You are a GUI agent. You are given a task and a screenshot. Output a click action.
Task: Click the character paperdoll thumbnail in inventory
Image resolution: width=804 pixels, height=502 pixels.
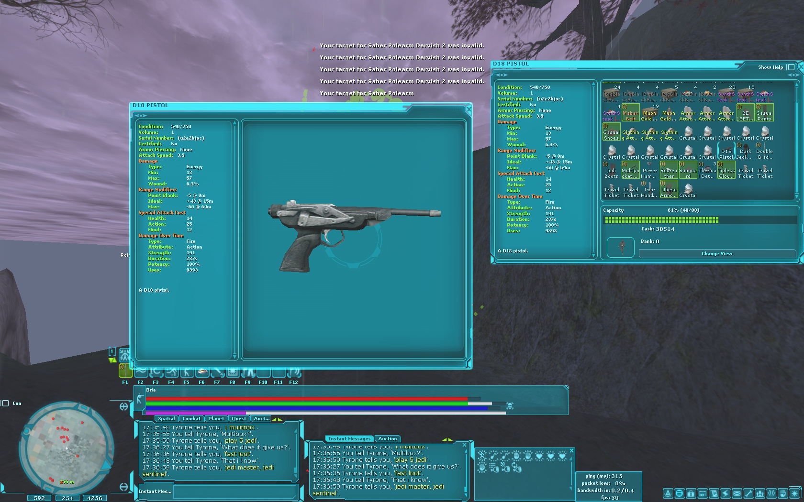tap(621, 247)
